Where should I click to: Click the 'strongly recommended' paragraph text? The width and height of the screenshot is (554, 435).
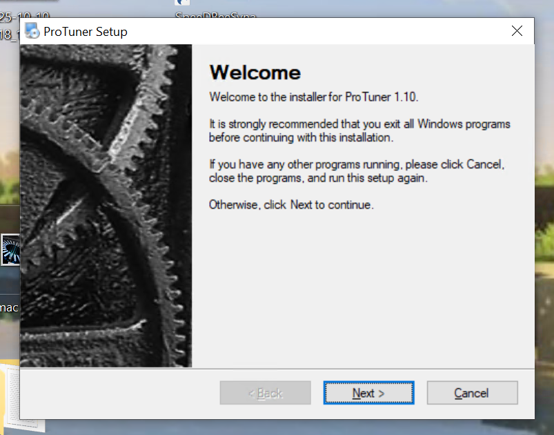point(359,130)
